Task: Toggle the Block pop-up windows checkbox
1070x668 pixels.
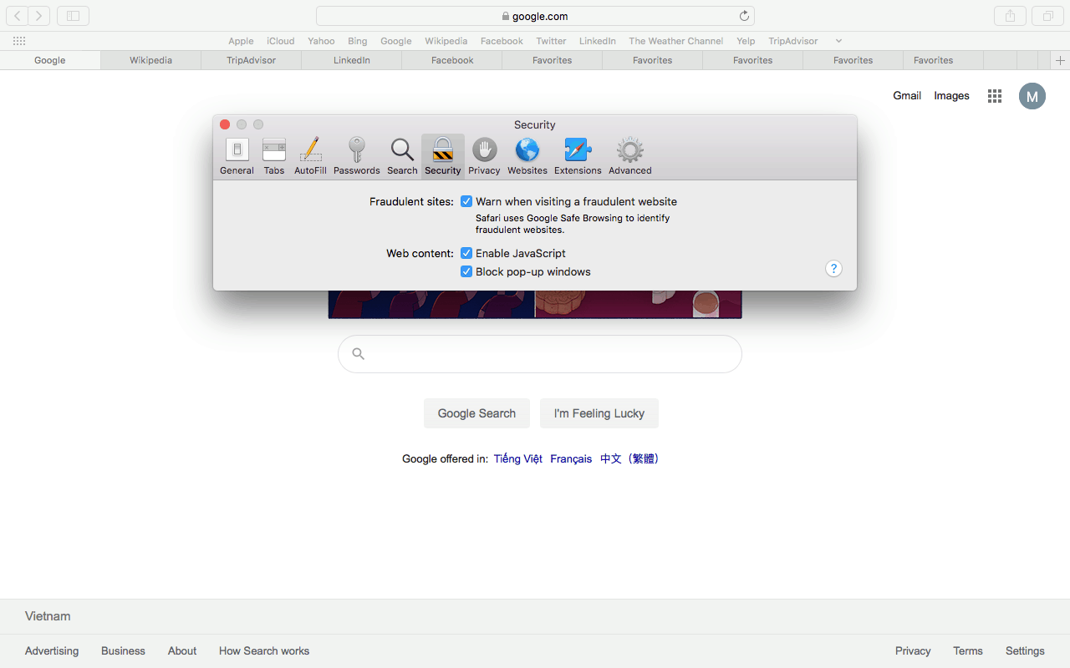Action: point(466,271)
